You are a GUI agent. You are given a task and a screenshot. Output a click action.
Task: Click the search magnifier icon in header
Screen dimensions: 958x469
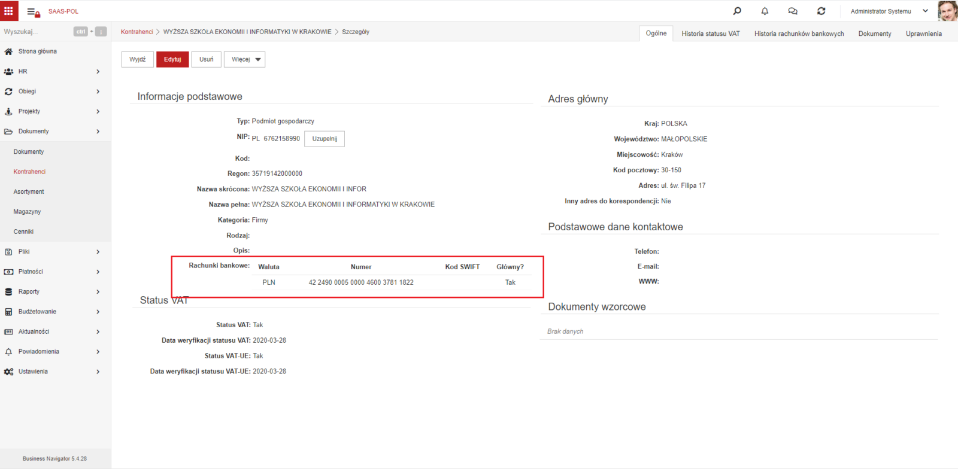737,11
